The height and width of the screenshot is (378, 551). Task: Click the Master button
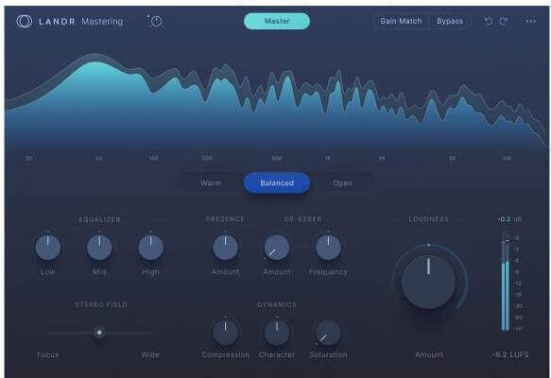point(277,21)
